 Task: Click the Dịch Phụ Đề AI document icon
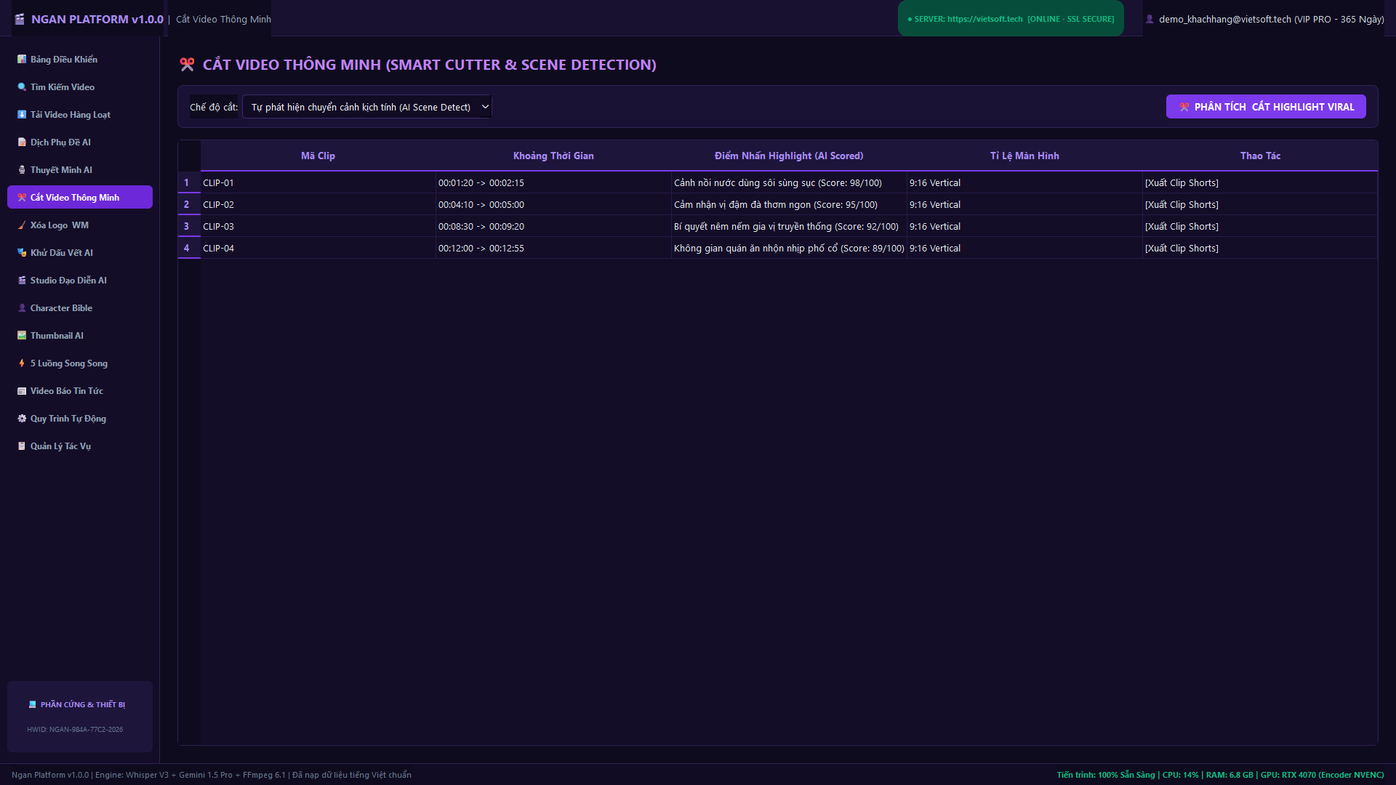[22, 142]
